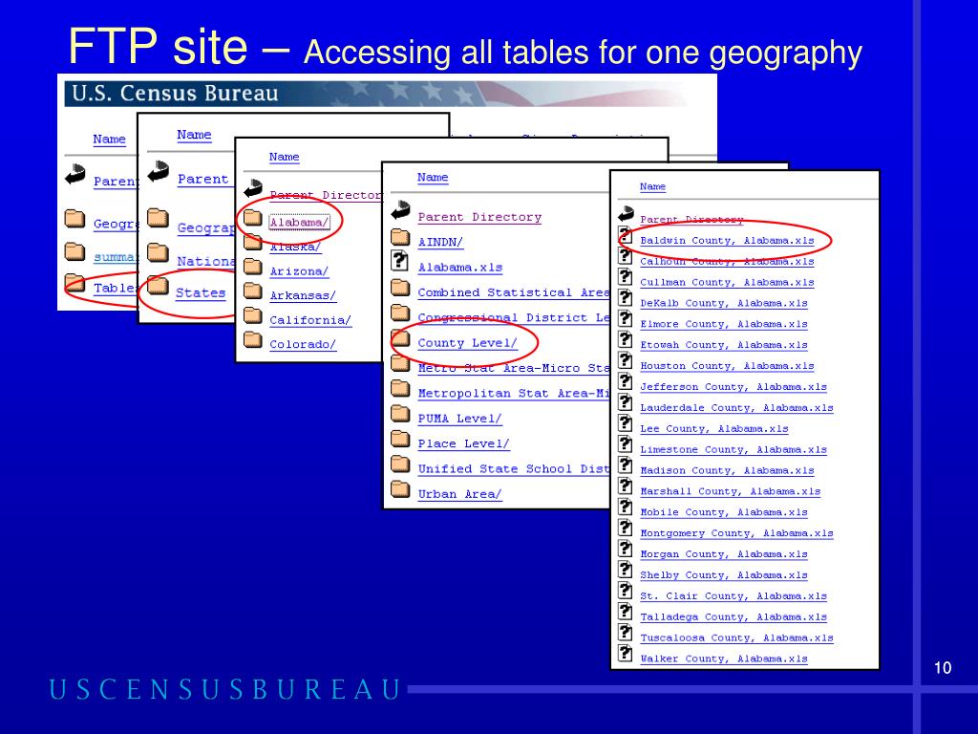Open the Unified State School District folder
978x734 pixels.
tap(513, 468)
